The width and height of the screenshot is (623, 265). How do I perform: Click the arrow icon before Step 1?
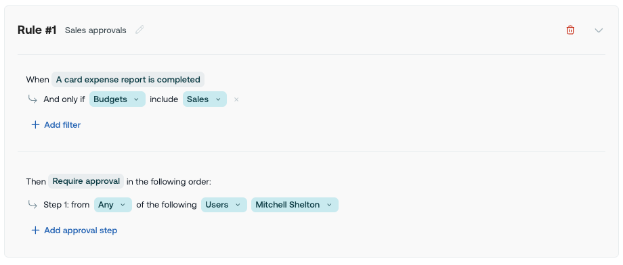[33, 205]
